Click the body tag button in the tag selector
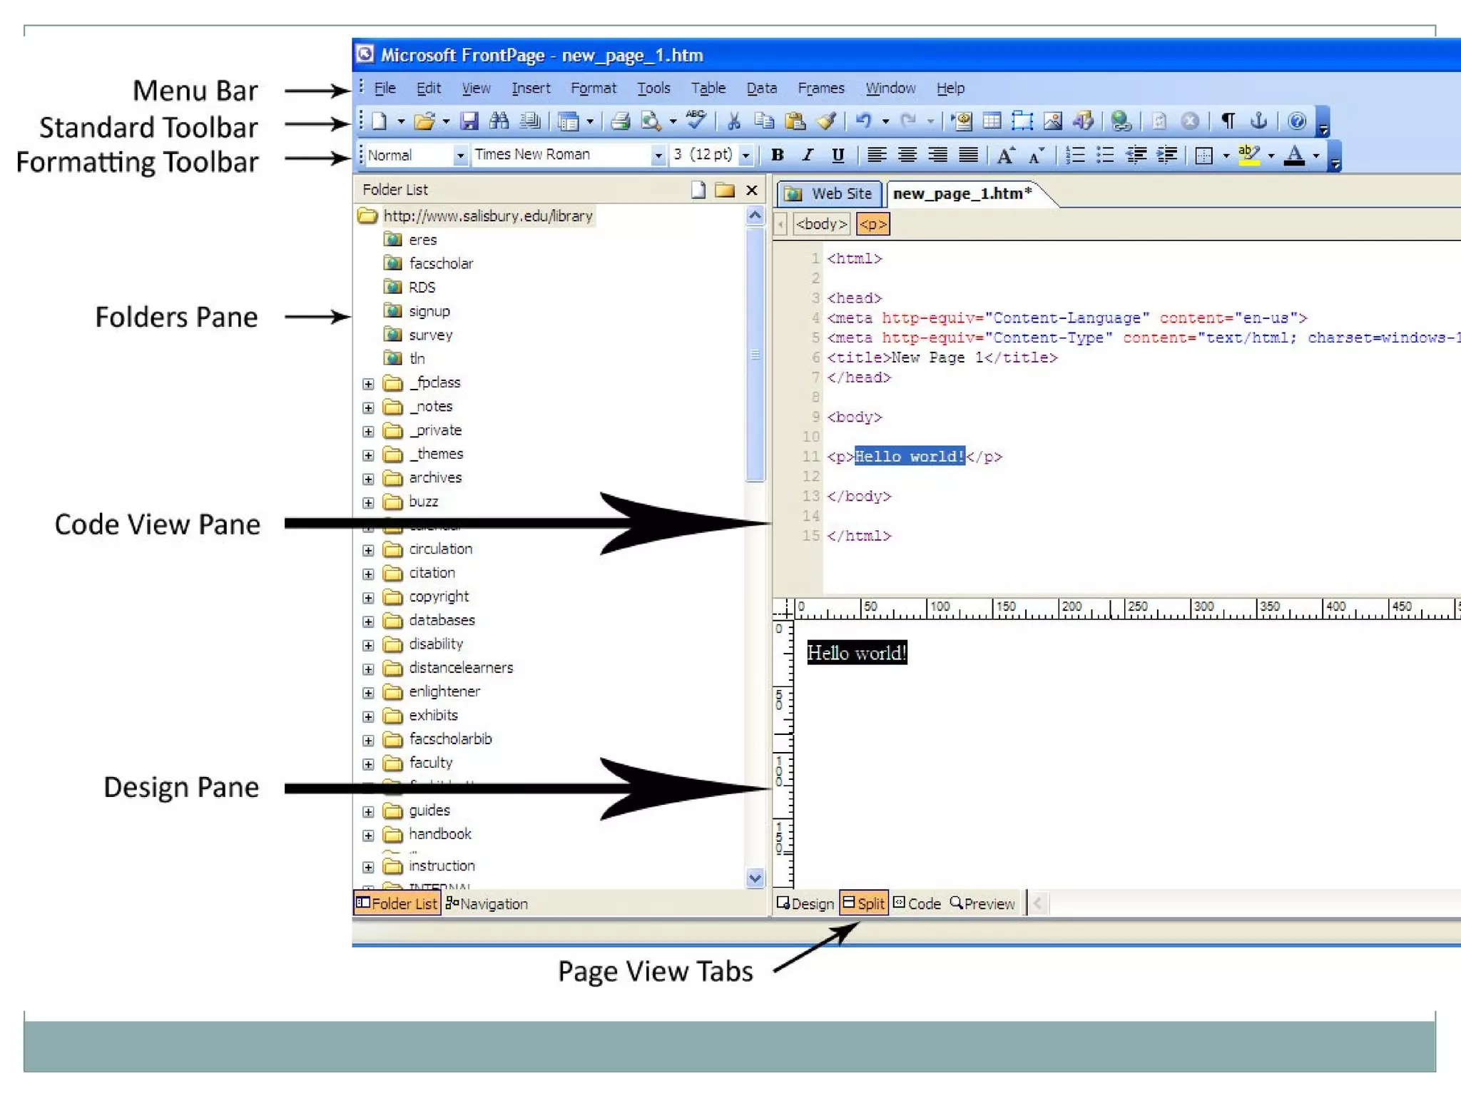Screen dimensions: 1461x1096 [821, 224]
